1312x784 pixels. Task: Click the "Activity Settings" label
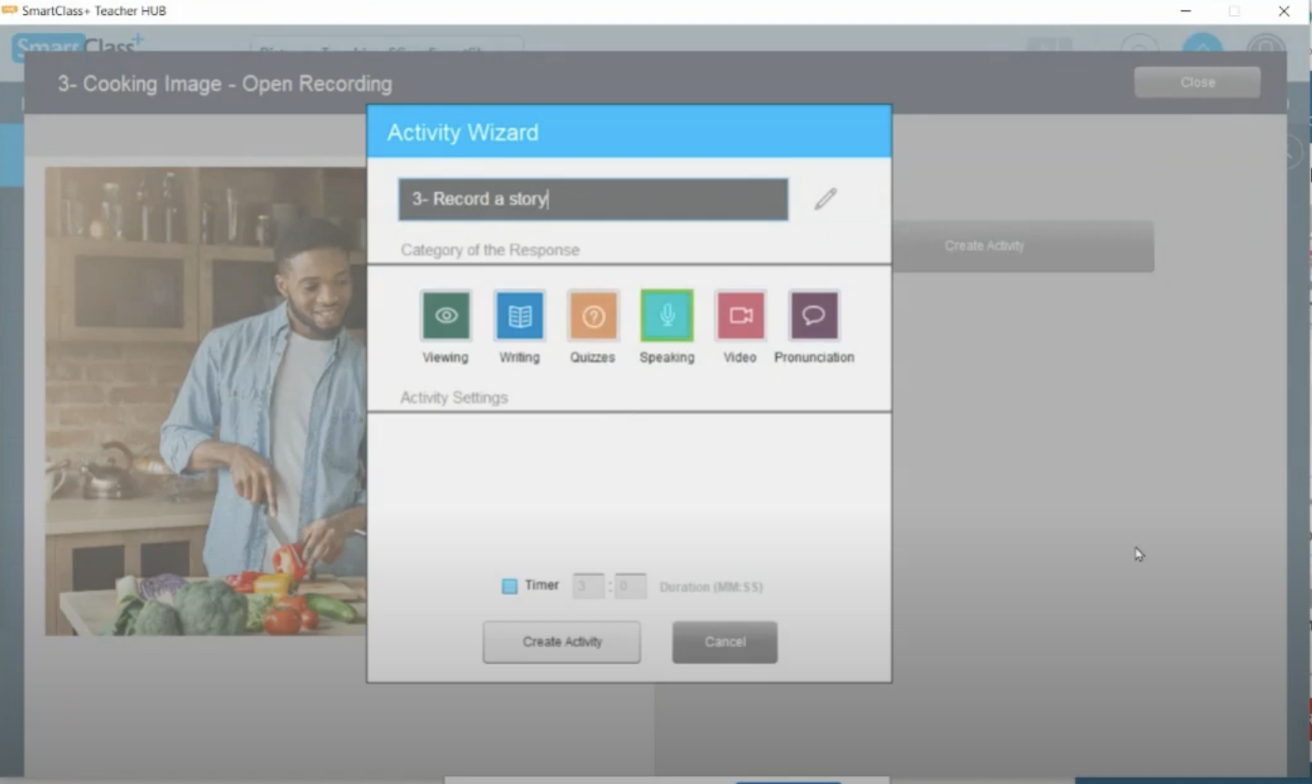click(453, 398)
